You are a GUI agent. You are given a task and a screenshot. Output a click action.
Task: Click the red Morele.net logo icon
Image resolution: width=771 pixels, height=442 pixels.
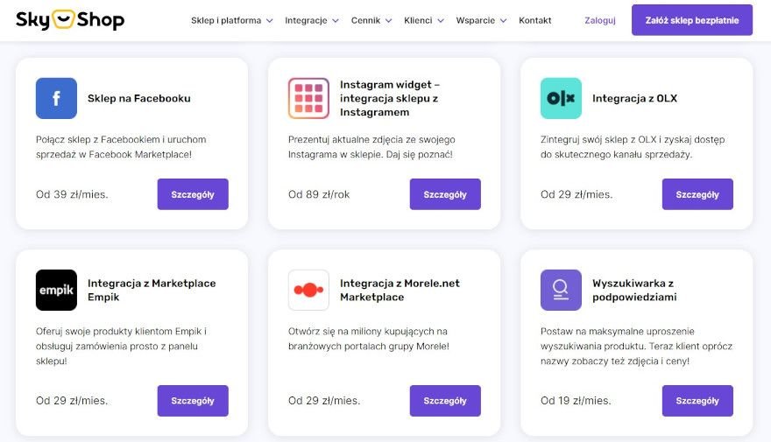click(308, 290)
